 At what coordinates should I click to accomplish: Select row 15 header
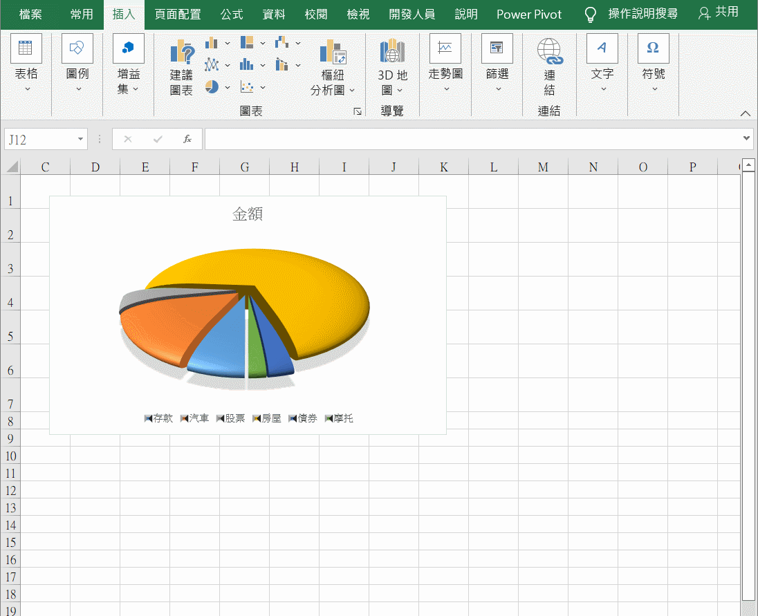point(10,542)
